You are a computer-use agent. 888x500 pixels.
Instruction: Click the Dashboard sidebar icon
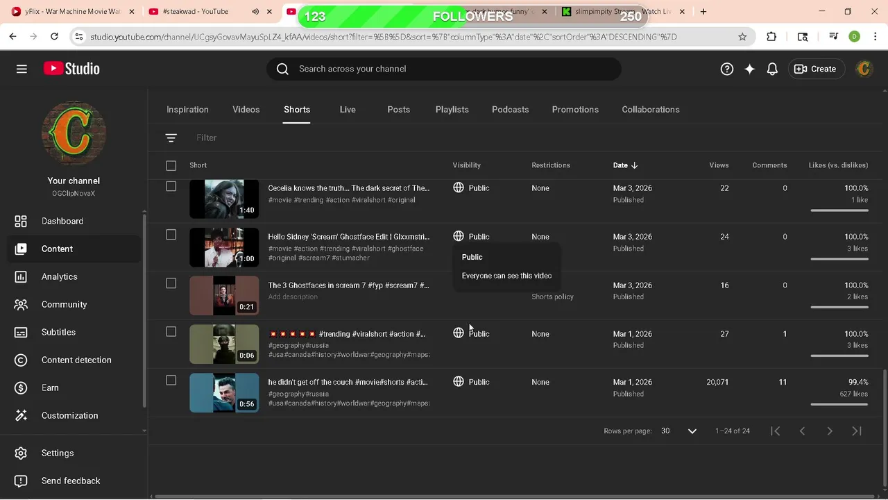(x=21, y=221)
